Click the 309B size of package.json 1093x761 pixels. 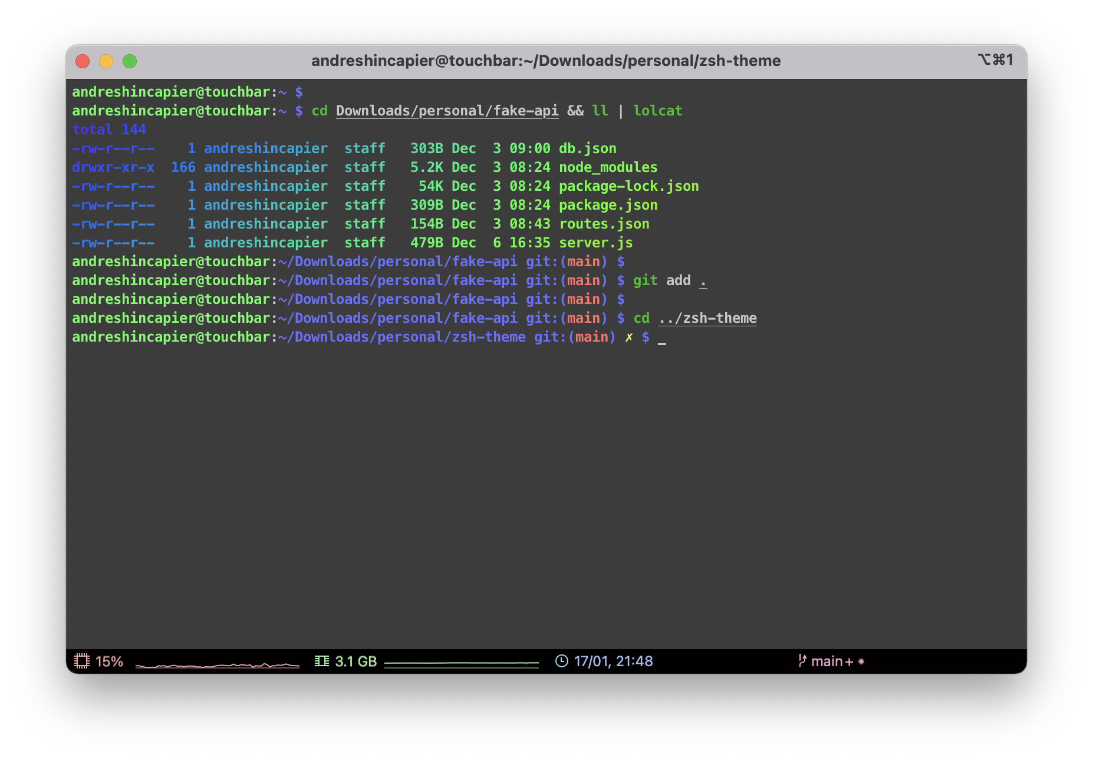[x=427, y=205]
